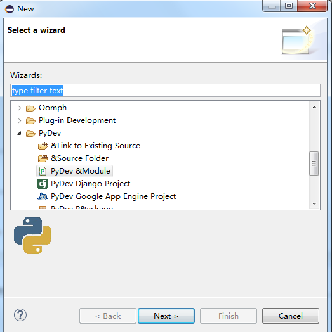
Task: Select Plug-in Development in the list
Action: click(x=77, y=120)
